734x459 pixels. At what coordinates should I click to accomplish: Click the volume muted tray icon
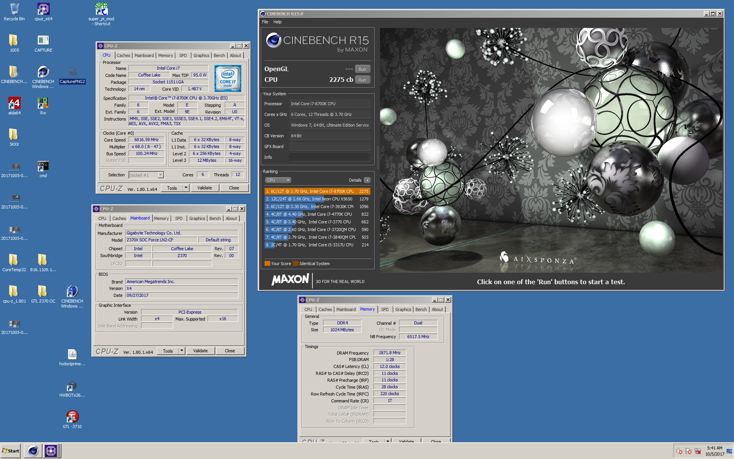679,451
